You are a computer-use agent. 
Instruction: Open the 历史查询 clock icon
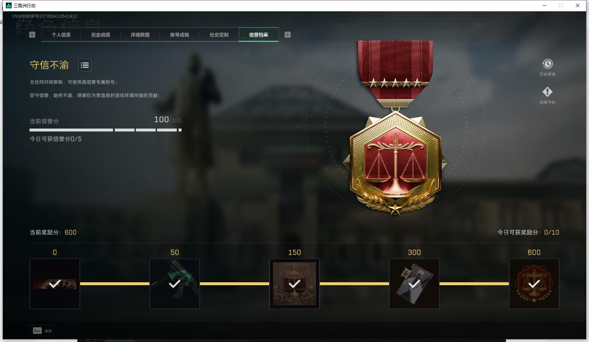[547, 64]
